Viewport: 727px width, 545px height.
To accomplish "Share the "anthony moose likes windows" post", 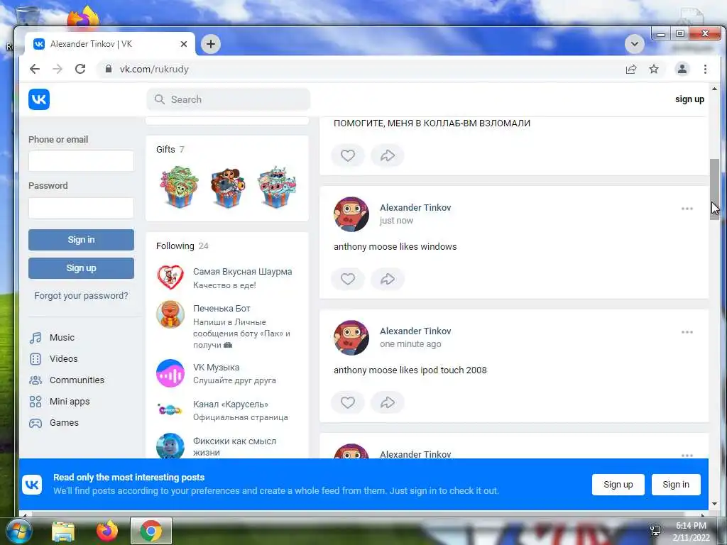I will [388, 278].
